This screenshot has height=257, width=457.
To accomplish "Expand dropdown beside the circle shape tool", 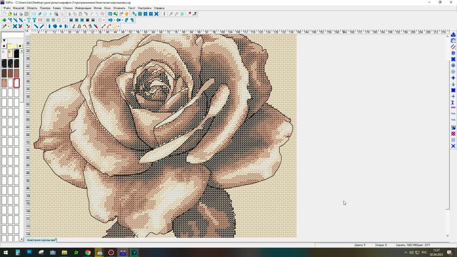I will [118, 26].
